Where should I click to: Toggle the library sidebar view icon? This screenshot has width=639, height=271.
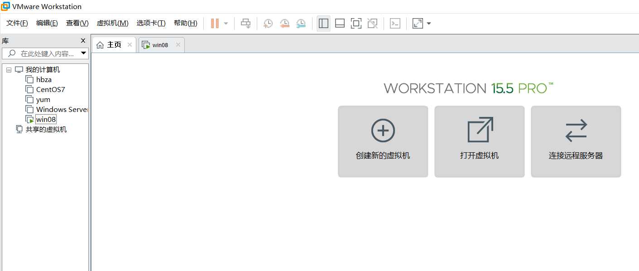[323, 23]
